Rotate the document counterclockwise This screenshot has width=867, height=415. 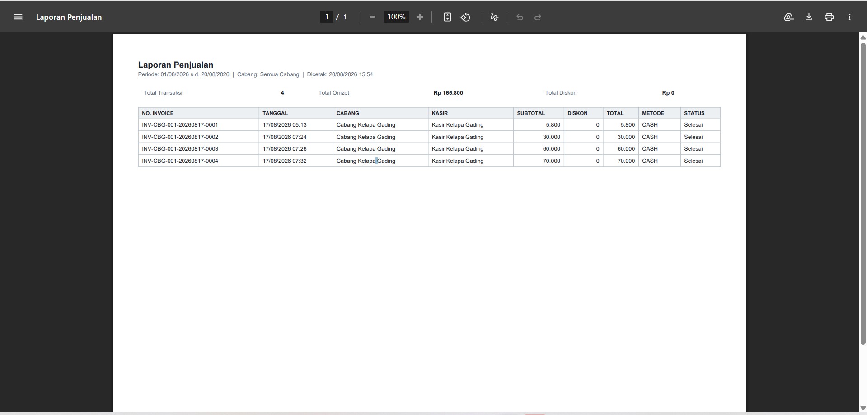(x=465, y=17)
